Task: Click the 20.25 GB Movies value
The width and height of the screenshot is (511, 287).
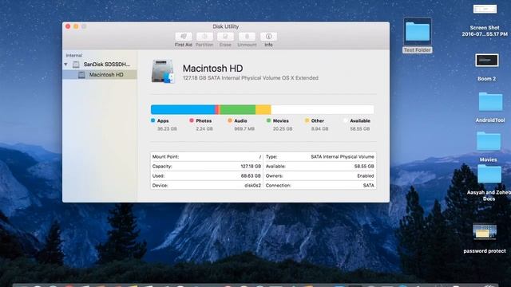Action: coord(283,129)
